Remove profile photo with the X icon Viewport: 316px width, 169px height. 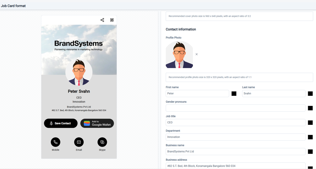click(197, 54)
